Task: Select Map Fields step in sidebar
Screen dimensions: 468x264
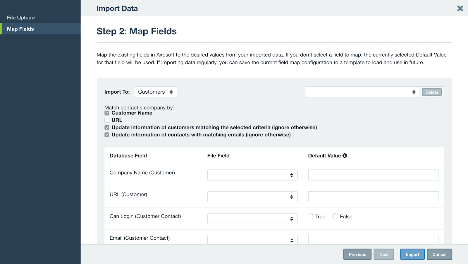Action: (x=40, y=29)
